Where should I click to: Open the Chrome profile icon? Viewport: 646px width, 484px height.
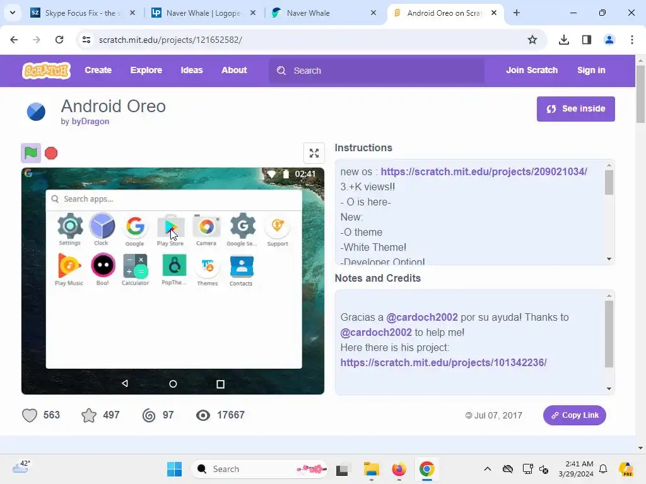tap(609, 40)
